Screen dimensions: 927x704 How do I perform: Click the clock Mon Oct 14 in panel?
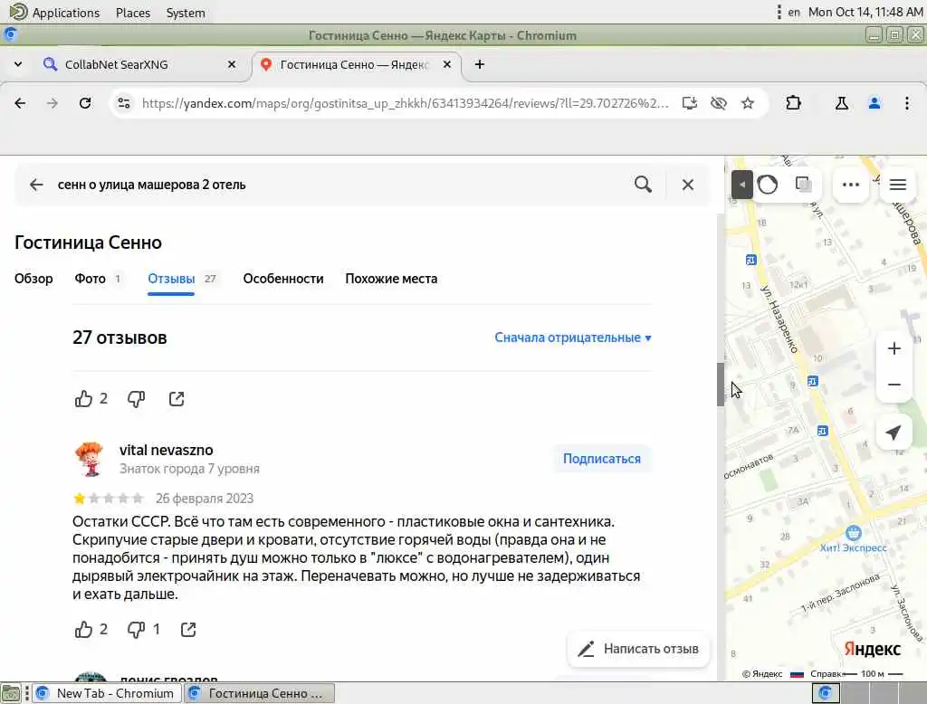pyautogui.click(x=865, y=13)
